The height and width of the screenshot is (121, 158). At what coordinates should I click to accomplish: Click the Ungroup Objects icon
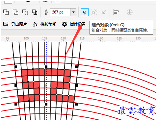click(x=94, y=12)
